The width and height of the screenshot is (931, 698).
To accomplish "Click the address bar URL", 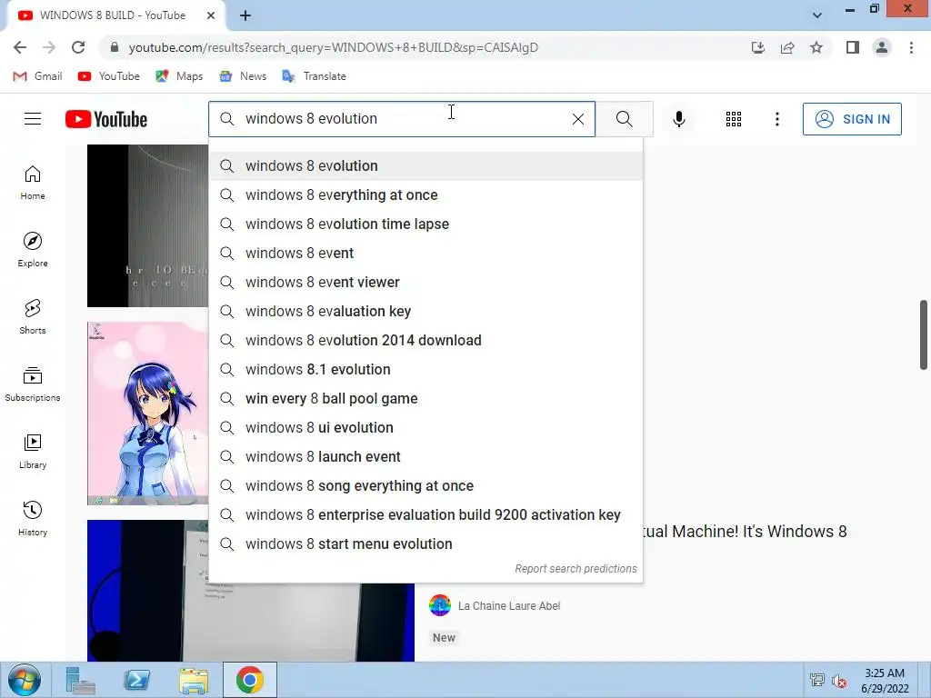I will (x=333, y=47).
